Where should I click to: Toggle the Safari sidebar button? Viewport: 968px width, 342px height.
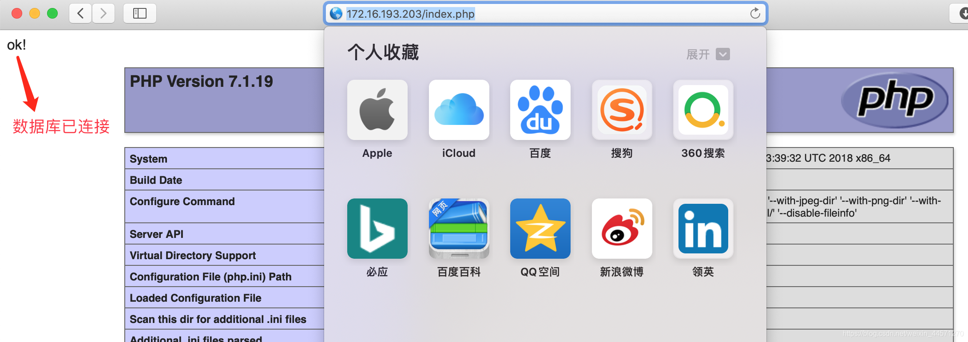point(139,13)
